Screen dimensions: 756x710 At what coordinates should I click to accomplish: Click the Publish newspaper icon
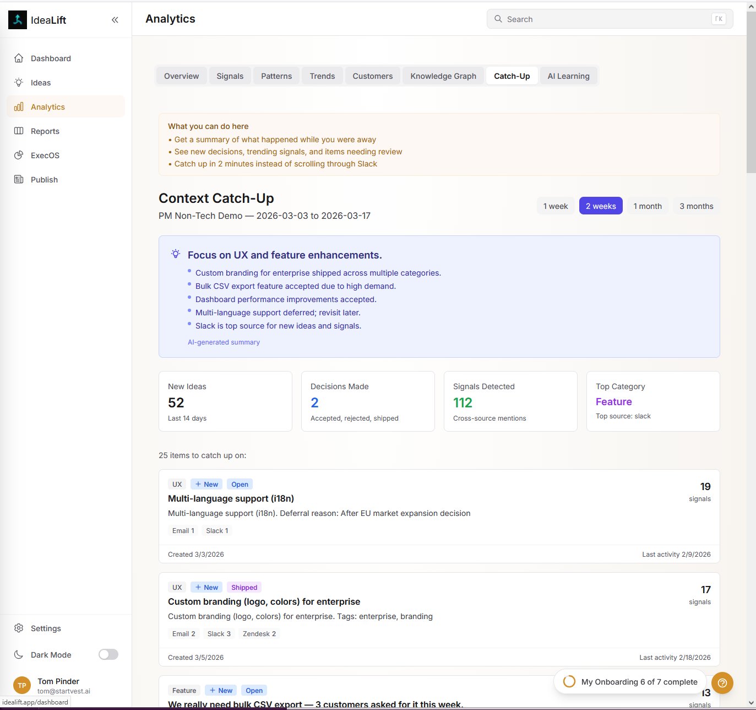click(x=19, y=180)
